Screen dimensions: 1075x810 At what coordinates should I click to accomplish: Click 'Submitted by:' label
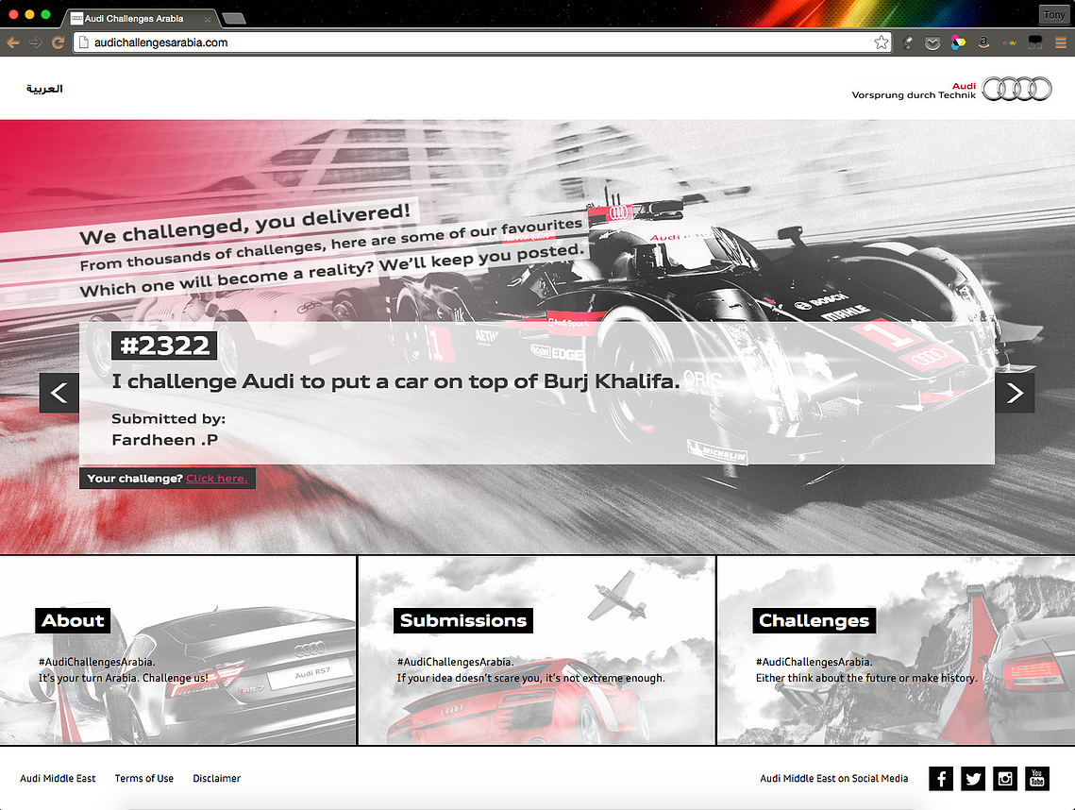pyautogui.click(x=169, y=419)
